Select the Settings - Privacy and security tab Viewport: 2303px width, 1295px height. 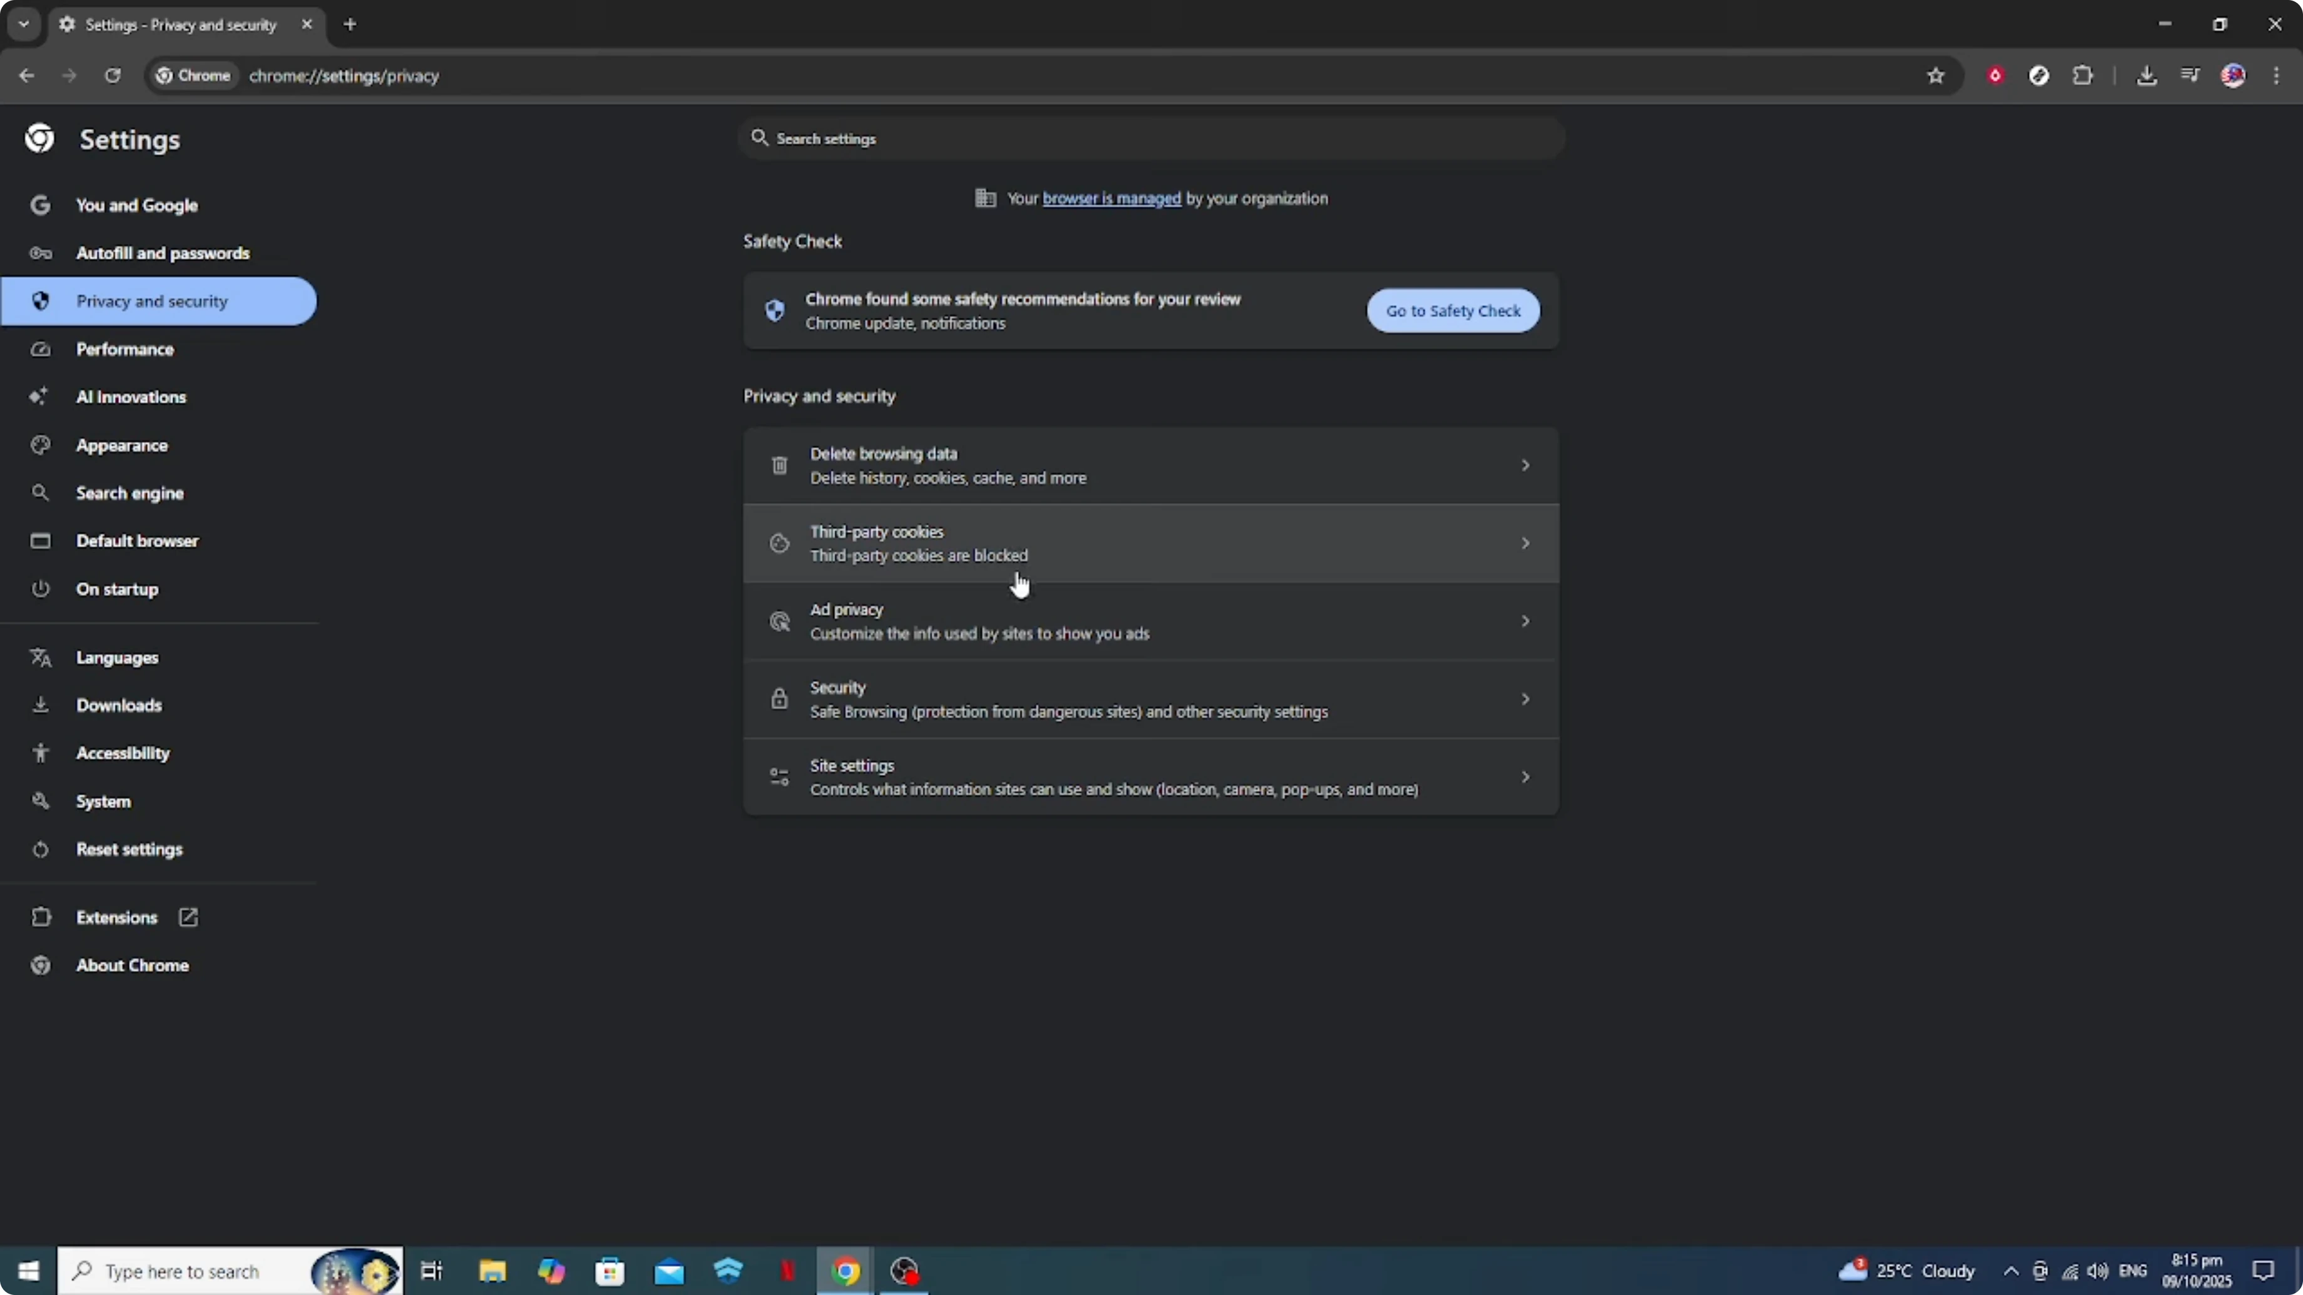tap(179, 25)
